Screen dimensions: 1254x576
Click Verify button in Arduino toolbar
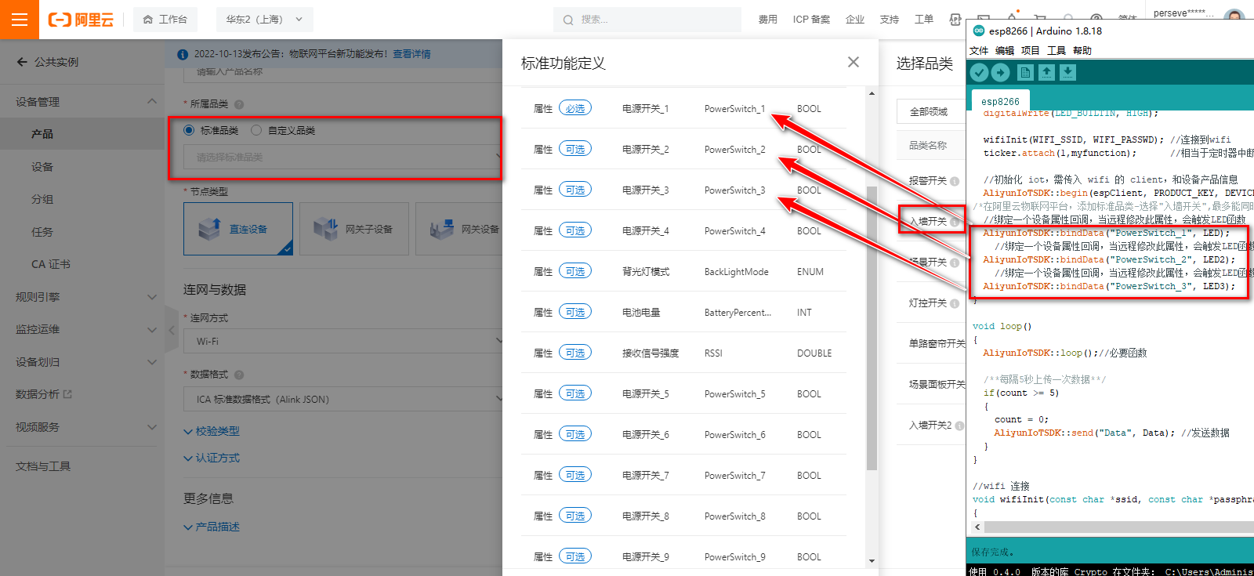(x=979, y=72)
